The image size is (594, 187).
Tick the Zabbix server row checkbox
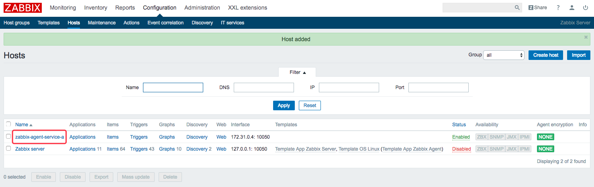pos(8,149)
